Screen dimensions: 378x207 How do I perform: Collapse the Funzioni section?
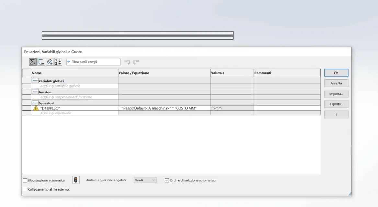tap(35, 92)
